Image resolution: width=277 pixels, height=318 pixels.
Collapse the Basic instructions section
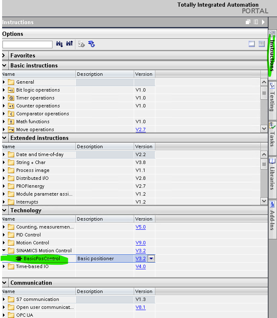pyautogui.click(x=4, y=65)
